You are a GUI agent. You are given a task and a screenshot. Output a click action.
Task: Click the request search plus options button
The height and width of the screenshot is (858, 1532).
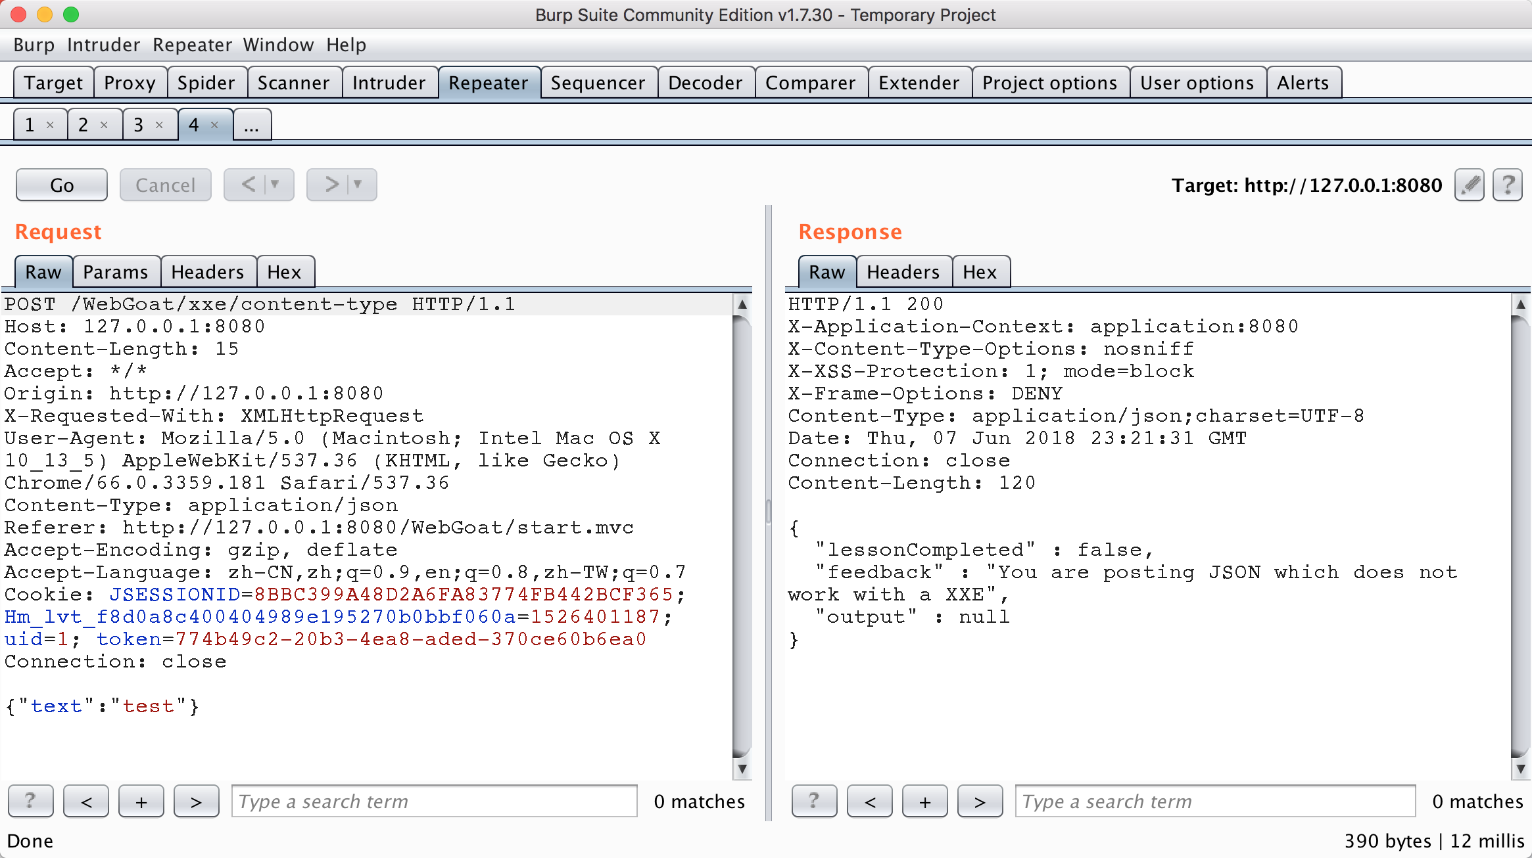(141, 801)
